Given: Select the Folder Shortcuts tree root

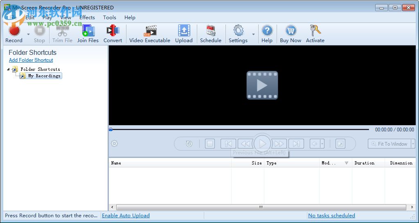Looking at the screenshot, I should point(41,69).
